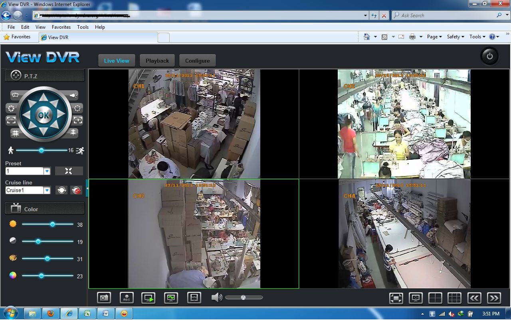Start manual recording using the REC icon
The image size is (511, 321).
coord(127,297)
